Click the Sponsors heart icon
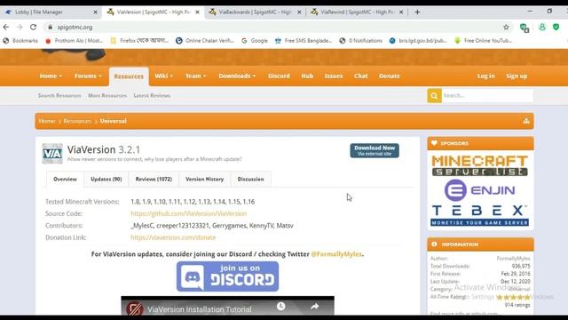Screen dimensions: 568x320 point(434,143)
